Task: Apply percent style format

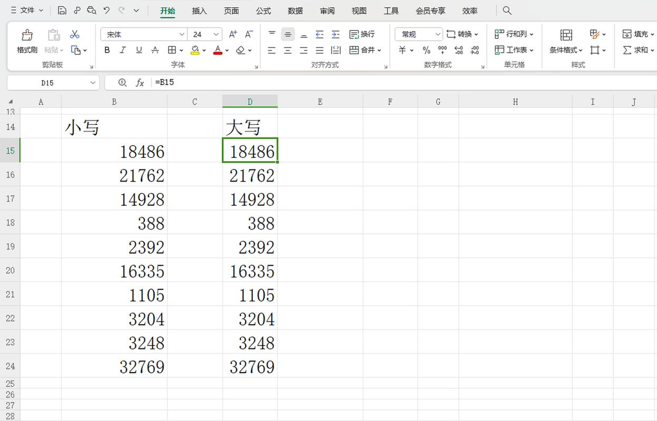Action: 427,51
